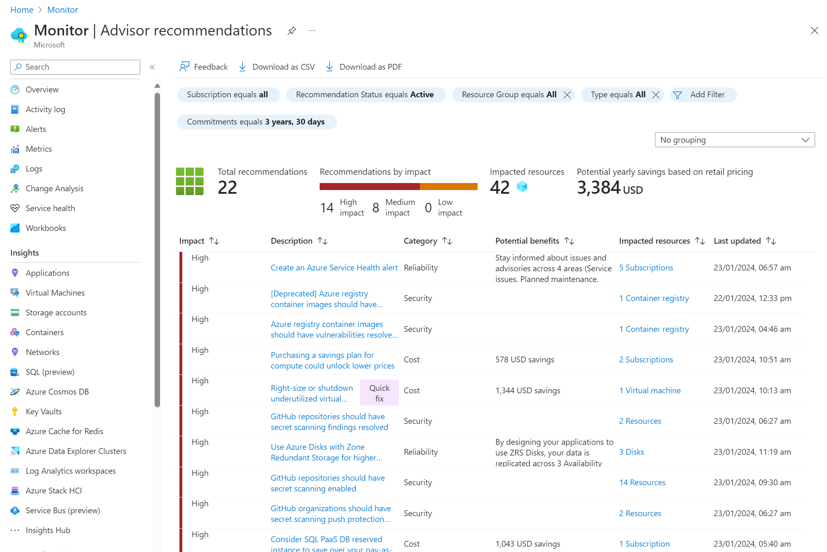Viewport: 827px width, 552px height.
Task: Click the Service Bus (preview) icon
Action: point(15,510)
